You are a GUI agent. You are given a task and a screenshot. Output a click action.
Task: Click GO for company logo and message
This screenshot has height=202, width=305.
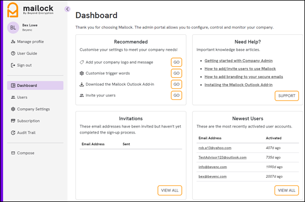(x=176, y=62)
